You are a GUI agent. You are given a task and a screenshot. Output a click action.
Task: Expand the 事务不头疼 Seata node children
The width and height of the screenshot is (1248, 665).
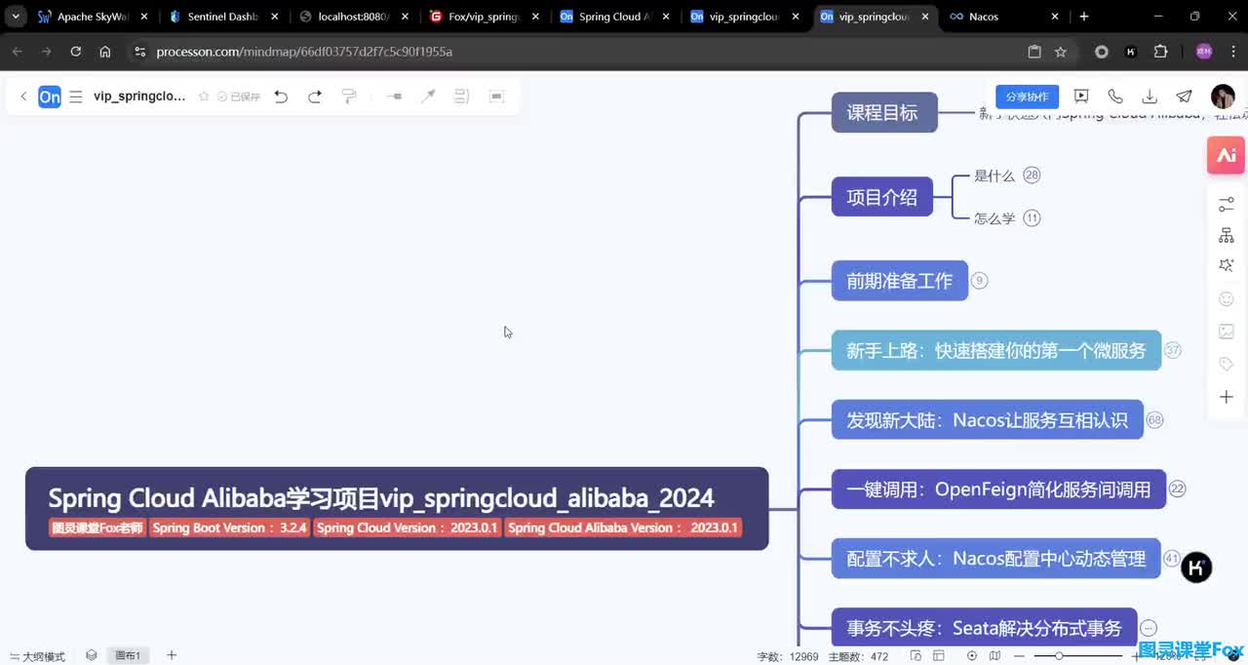[x=1149, y=629]
